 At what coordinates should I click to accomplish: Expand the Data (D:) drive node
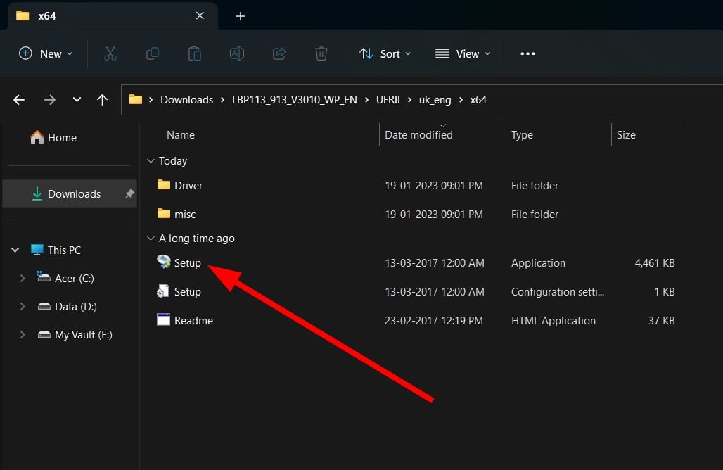(22, 306)
